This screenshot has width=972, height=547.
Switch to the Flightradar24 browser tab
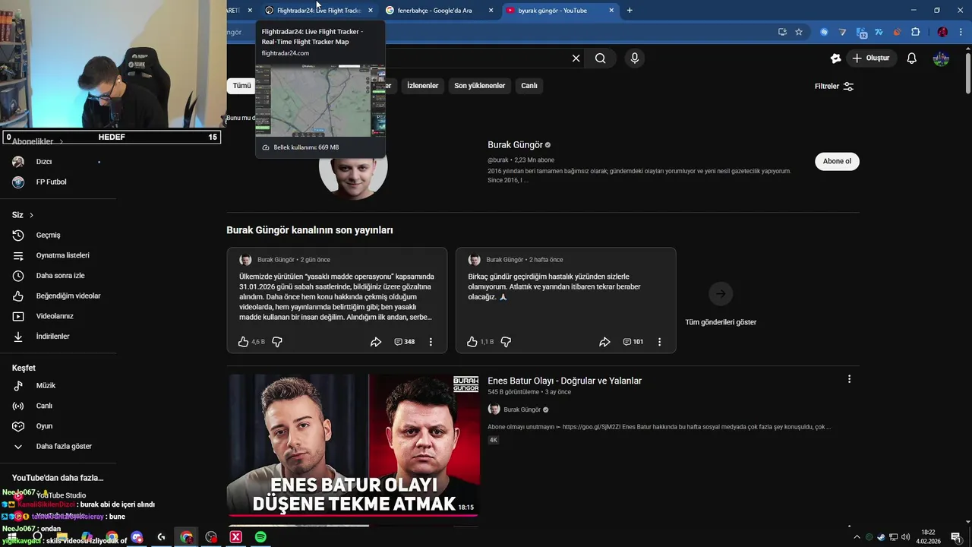(317, 11)
